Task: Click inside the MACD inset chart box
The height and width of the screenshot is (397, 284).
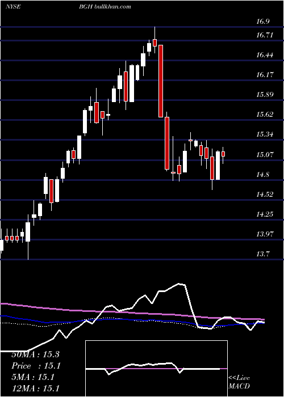Action: pyautogui.click(x=156, y=369)
